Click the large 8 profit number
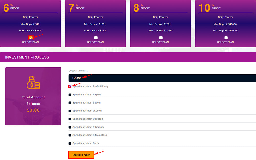This screenshot has height=160, width=256. (x=136, y=8)
